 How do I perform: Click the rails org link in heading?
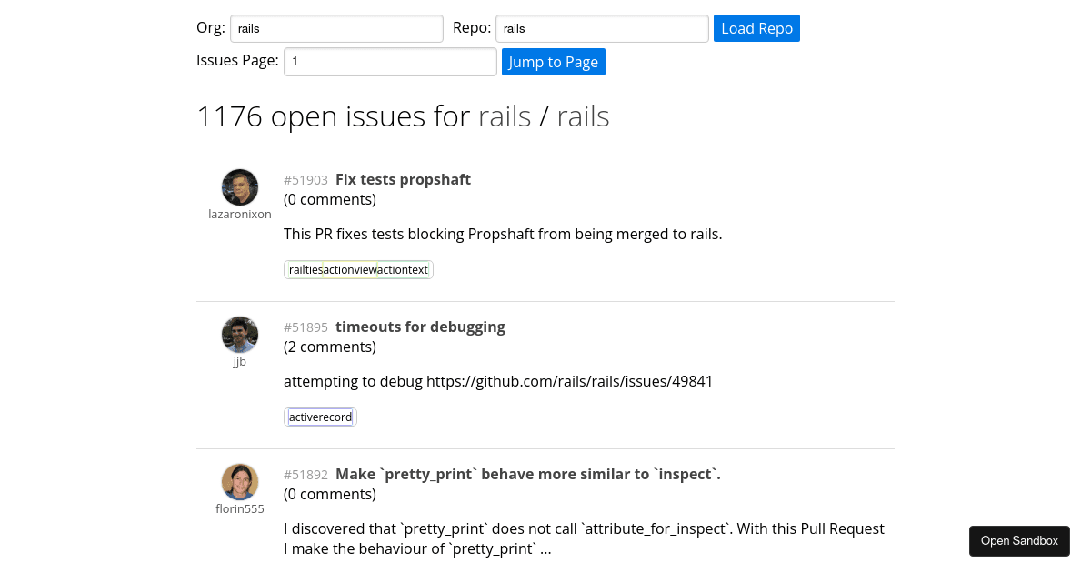coord(505,116)
